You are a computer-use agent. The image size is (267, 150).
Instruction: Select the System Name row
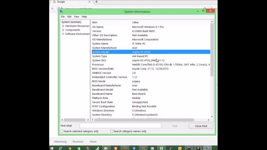pyautogui.click(x=151, y=43)
